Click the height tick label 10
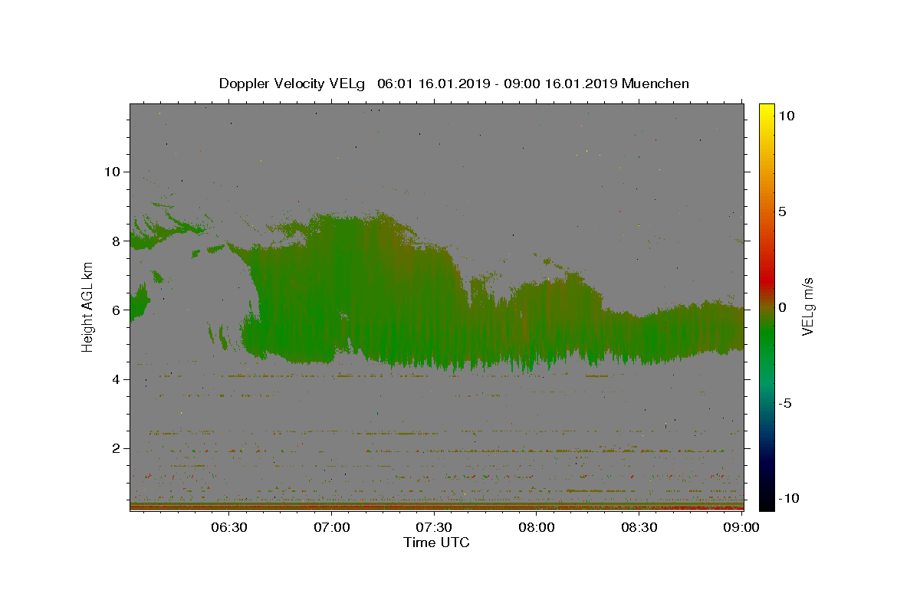 [112, 172]
